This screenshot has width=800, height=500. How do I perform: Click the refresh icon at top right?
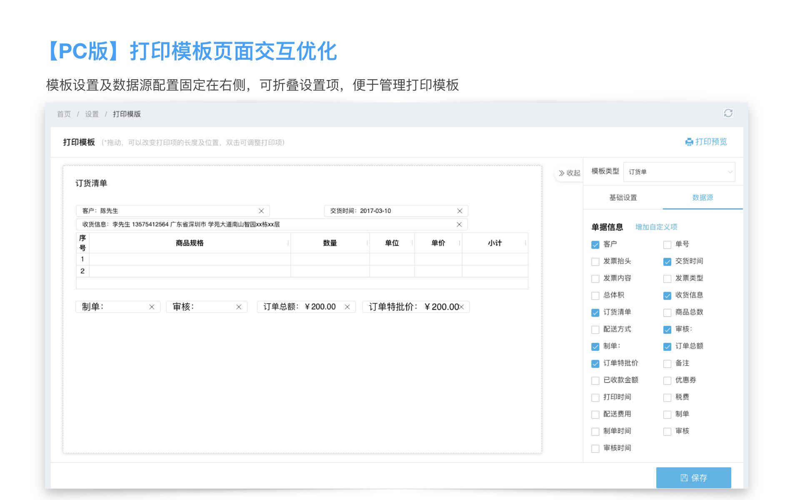coord(728,113)
